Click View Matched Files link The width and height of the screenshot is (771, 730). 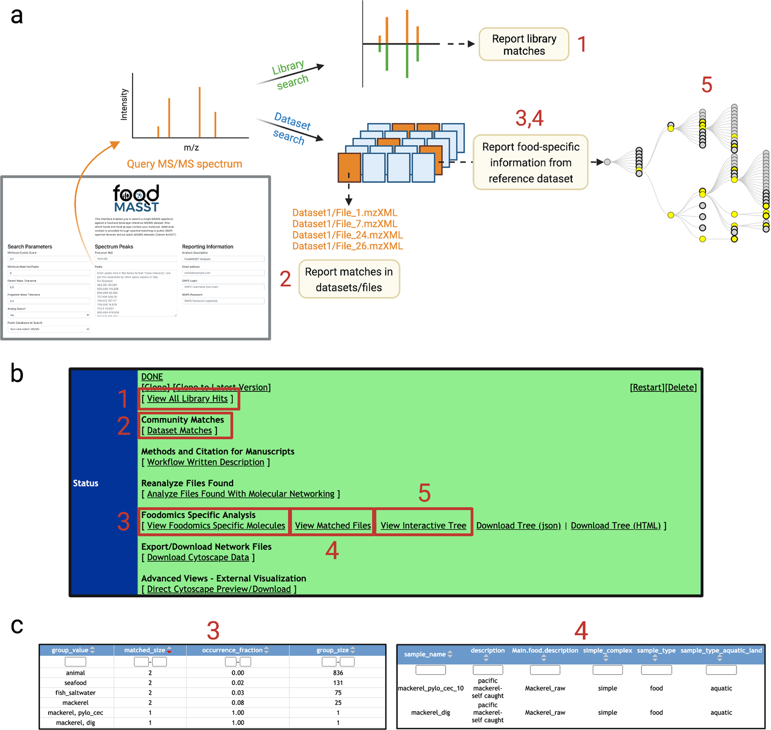tap(342, 522)
